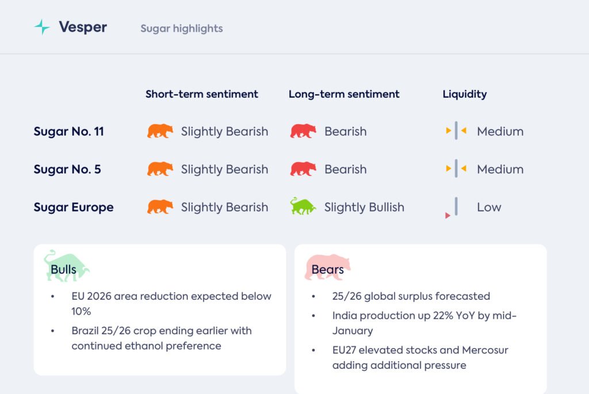Viewport: 589px width, 394px height.
Task: Click the orange bear icon for Sugar Europe
Action: coord(160,207)
